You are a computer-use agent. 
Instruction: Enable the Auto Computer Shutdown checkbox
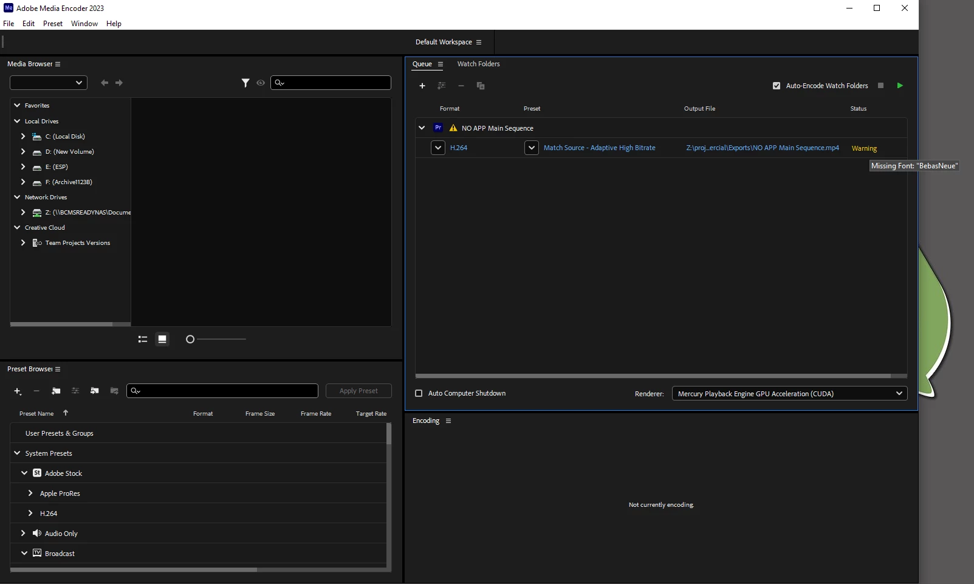[x=419, y=393]
